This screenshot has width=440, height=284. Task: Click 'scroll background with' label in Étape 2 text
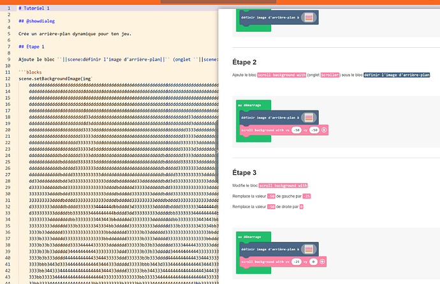(x=281, y=75)
